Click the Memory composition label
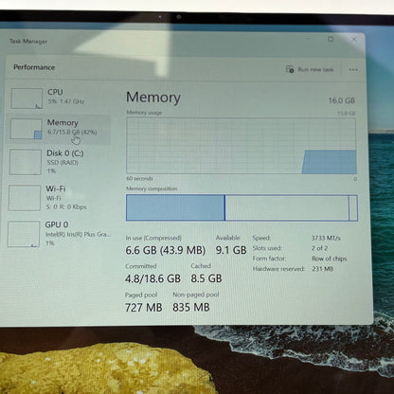Screen dimensions: 394x394 click(152, 188)
